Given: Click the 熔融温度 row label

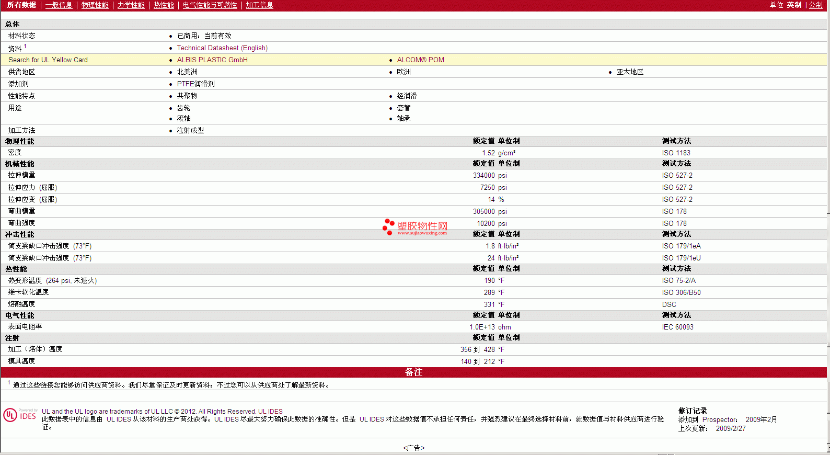Looking at the screenshot, I should tap(21, 304).
